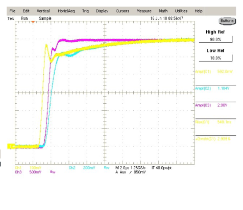Open the File menu
The image size is (243, 210).
click(12, 11)
